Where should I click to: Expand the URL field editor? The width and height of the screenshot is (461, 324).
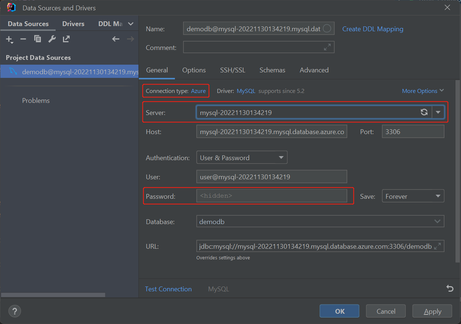tap(437, 246)
